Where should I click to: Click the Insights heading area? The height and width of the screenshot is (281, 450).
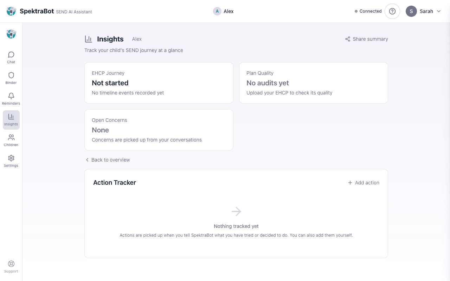pos(110,39)
